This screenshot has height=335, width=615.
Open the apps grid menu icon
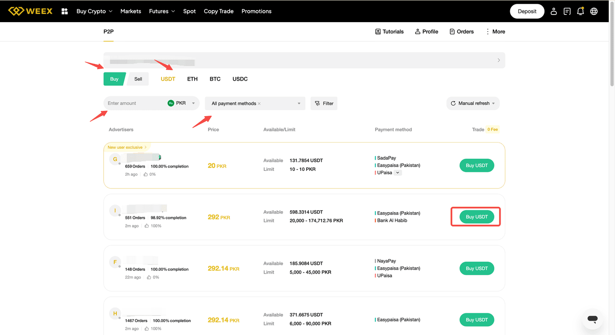coord(65,11)
